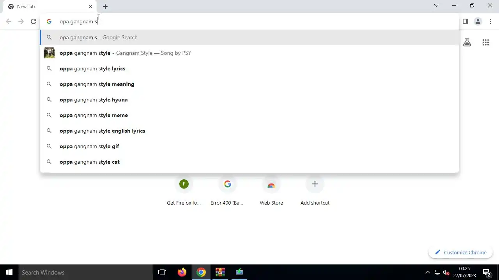Select the Gangnam Style Song by PSY suggestion
The image size is (499, 280).
tap(249, 53)
